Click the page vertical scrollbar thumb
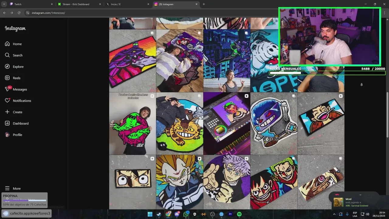389x219 pixels. coord(387,115)
